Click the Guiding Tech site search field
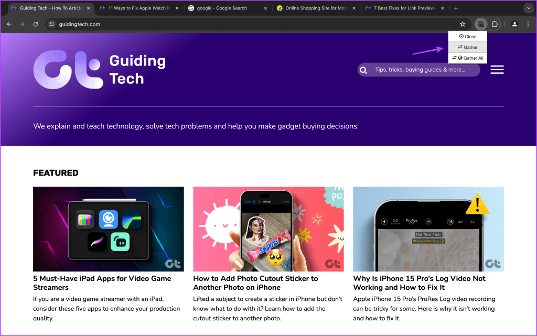 (419, 70)
